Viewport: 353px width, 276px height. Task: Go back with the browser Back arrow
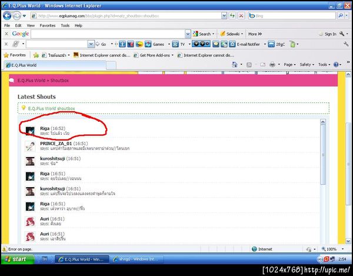(7, 16)
